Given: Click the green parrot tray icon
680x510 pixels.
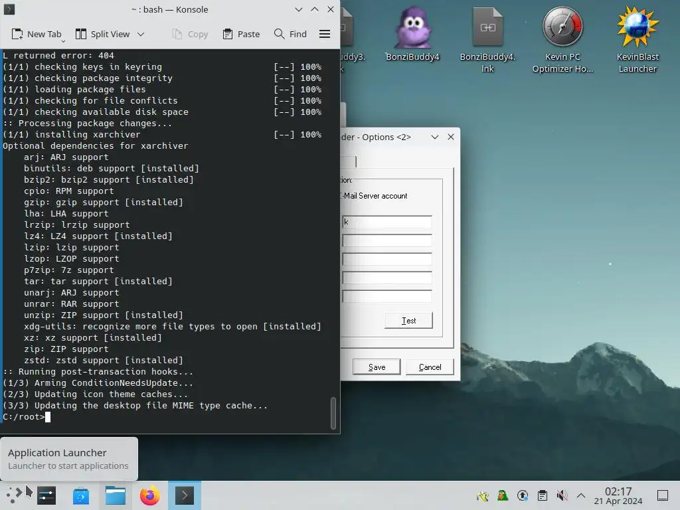Looking at the screenshot, I should point(502,495).
